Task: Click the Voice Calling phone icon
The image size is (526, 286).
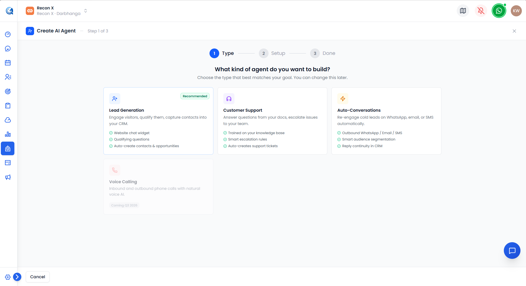Action: [115, 170]
